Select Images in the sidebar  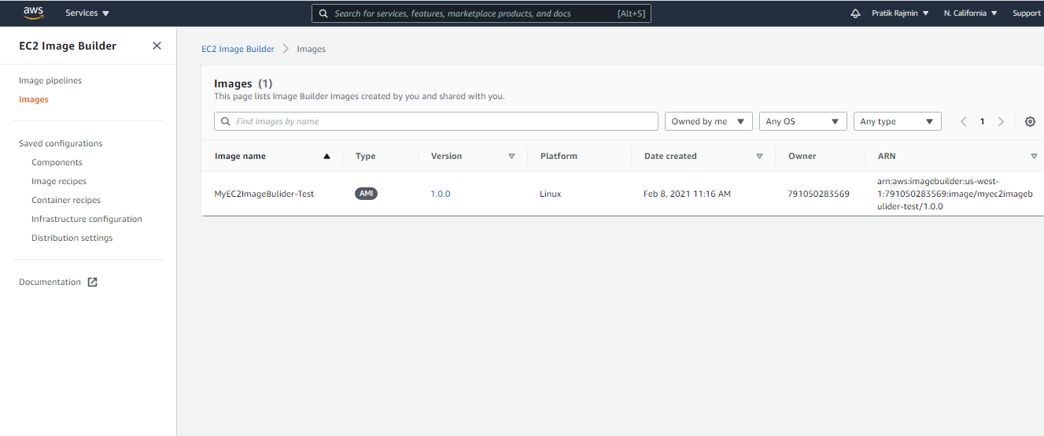coord(34,99)
